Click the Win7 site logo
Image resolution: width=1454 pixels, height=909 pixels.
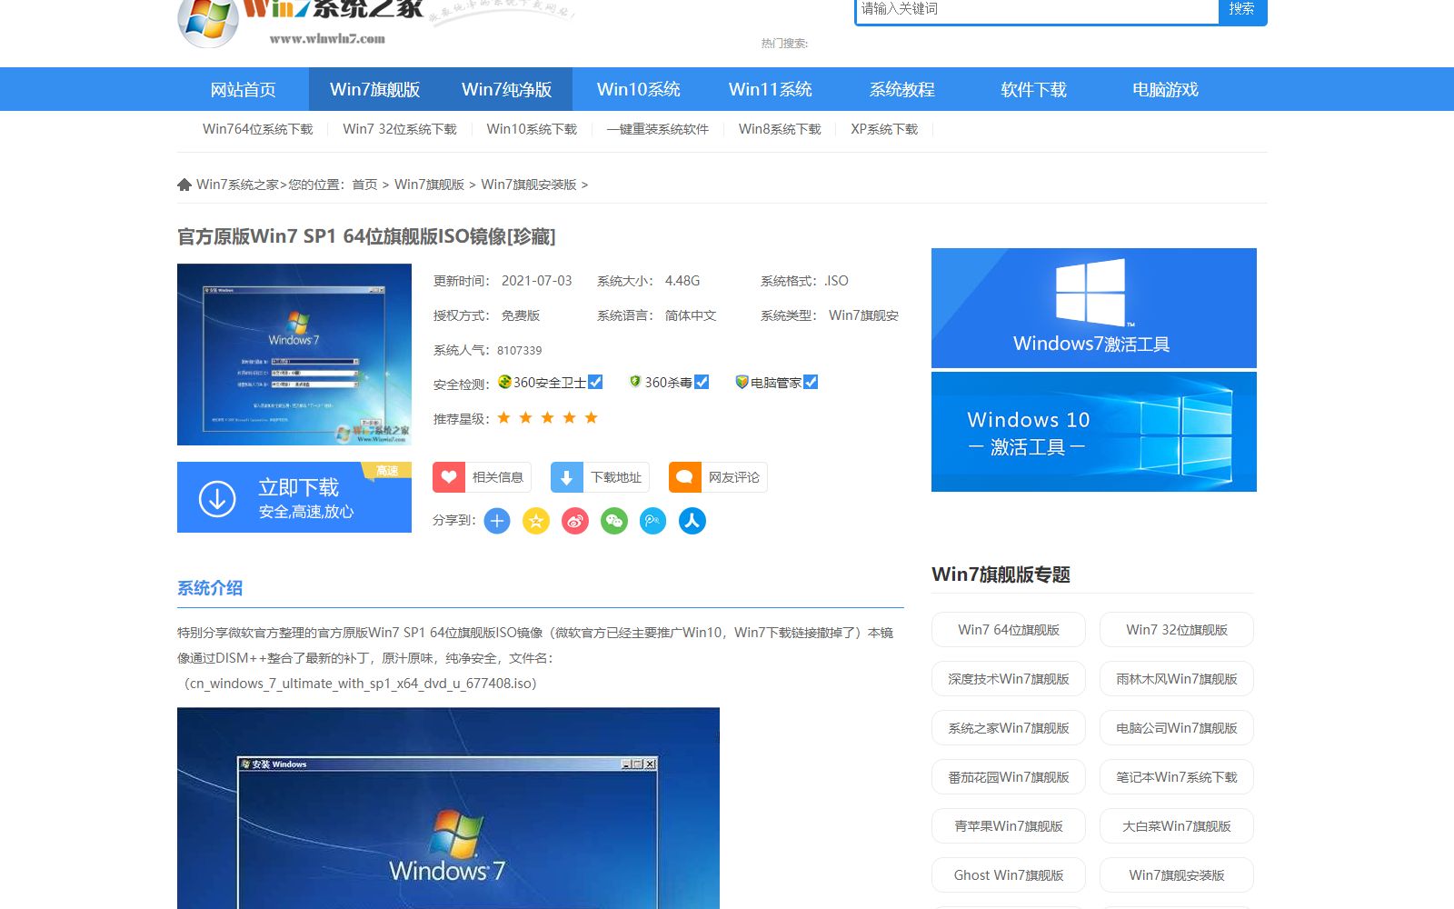300,24
